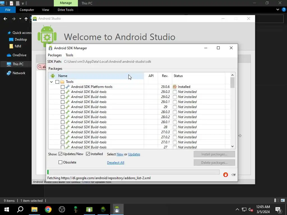
Task: Click the wrench icon of Android SDK Platform-tools
Action: [68, 87]
